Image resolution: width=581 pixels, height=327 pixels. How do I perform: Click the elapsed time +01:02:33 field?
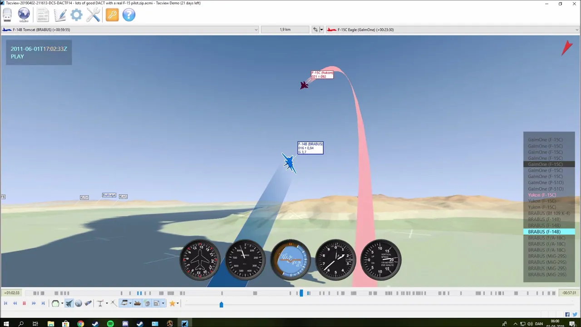[x=12, y=293]
